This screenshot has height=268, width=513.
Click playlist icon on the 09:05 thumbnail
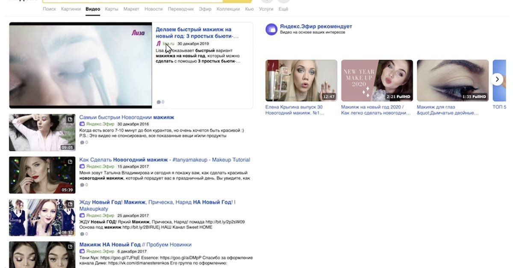[x=71, y=119]
